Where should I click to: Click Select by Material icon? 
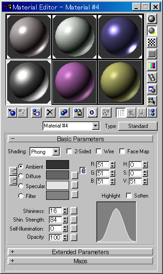[152, 101]
